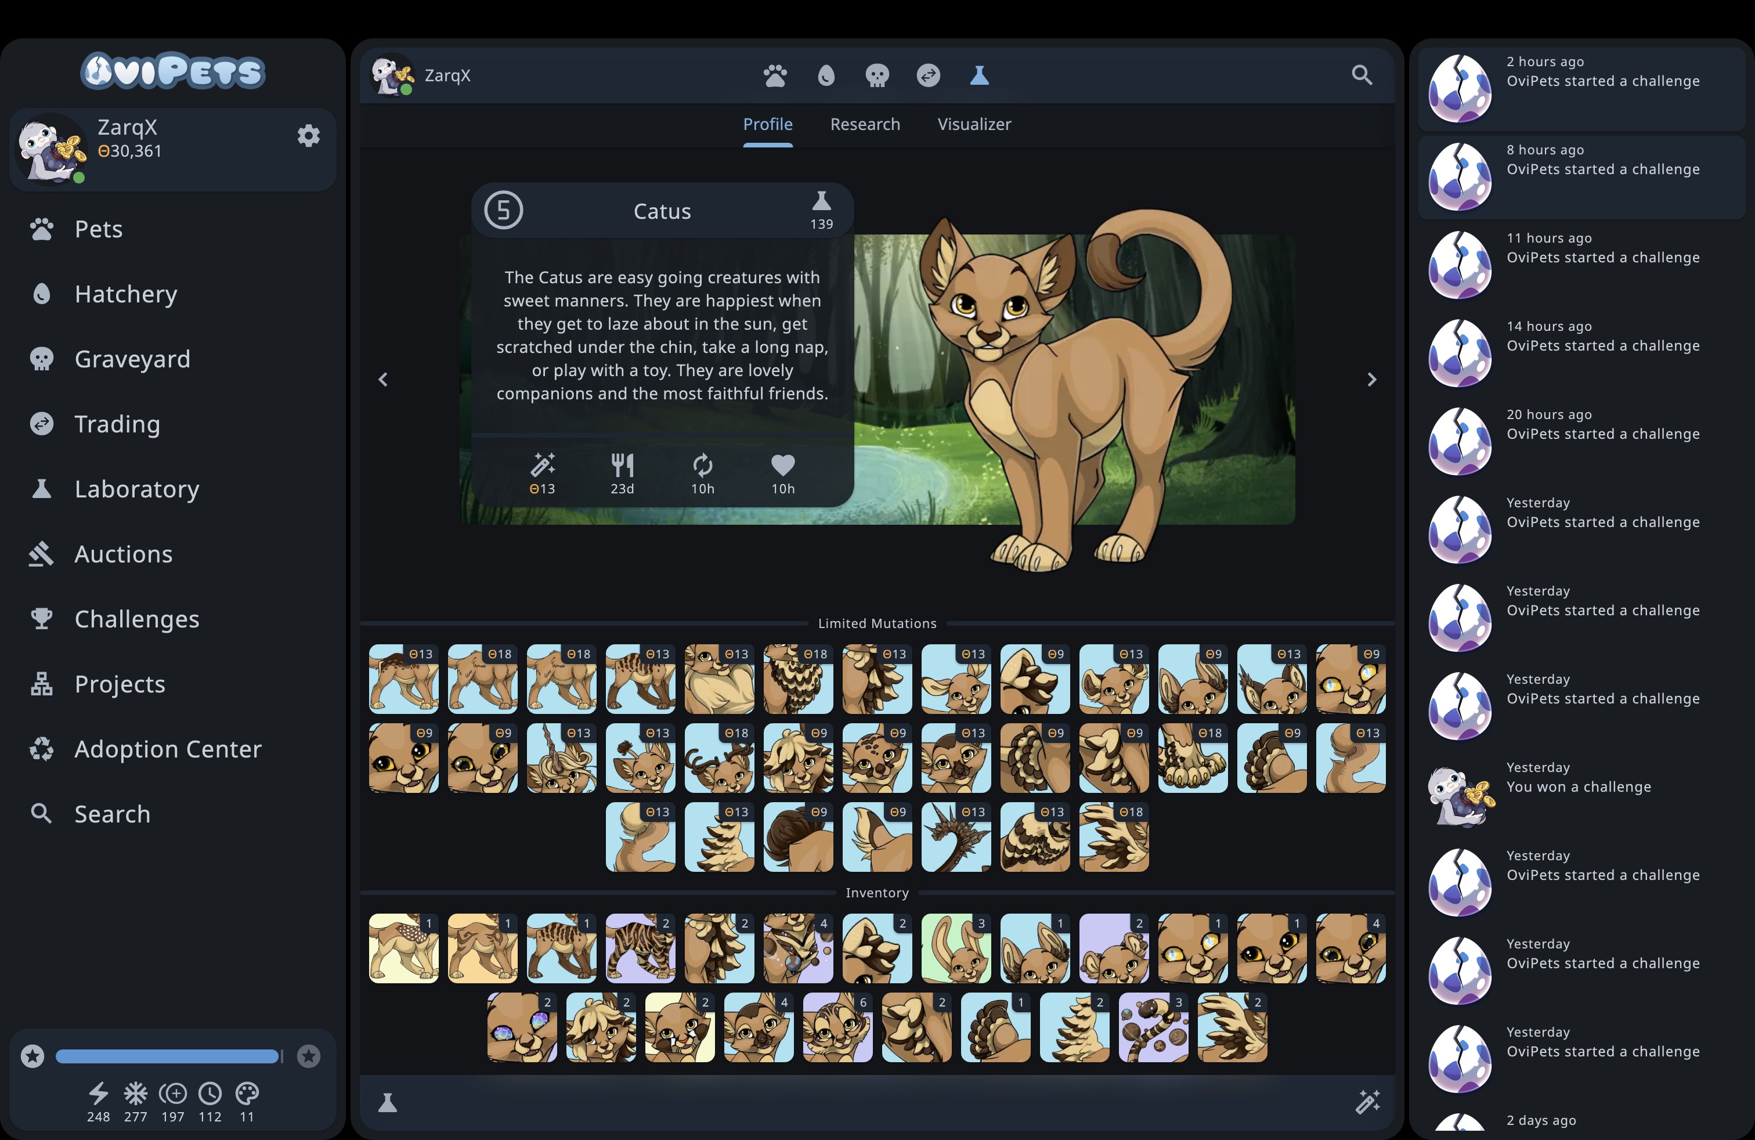Open the Graveyard sidebar entry
The image size is (1755, 1140).
click(174, 359)
